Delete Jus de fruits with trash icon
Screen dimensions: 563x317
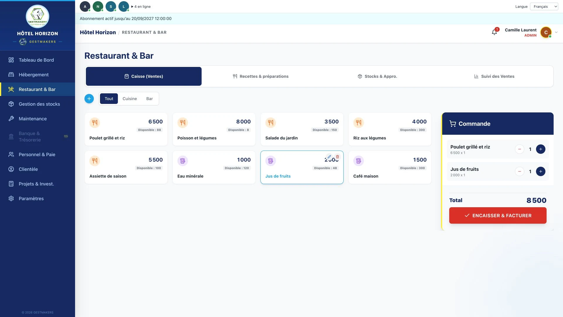(338, 157)
